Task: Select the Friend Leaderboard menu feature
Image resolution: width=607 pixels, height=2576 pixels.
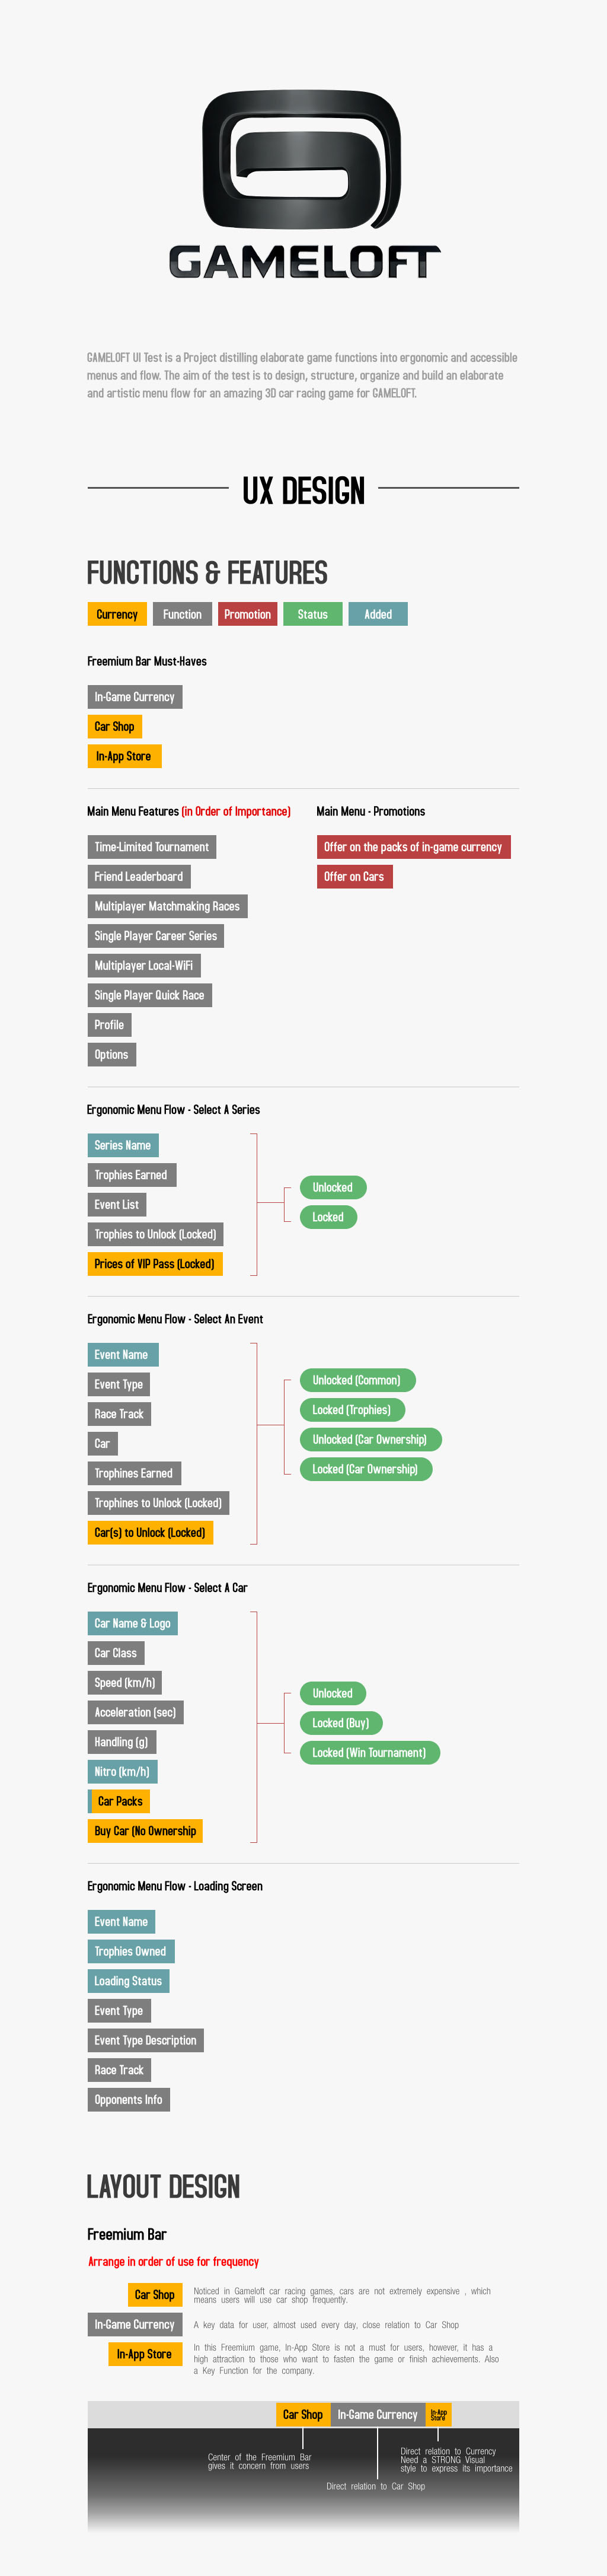Action: pyautogui.click(x=139, y=877)
